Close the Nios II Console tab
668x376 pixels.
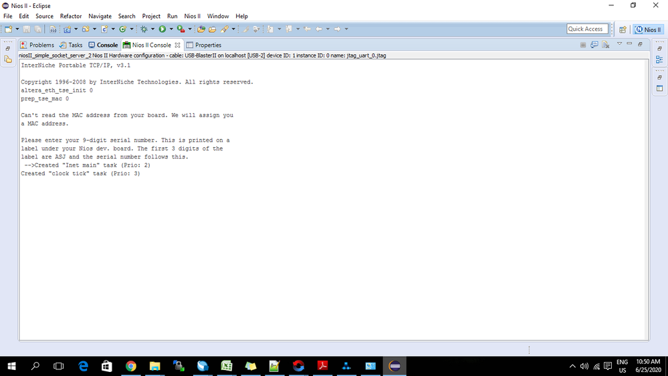[x=177, y=45]
